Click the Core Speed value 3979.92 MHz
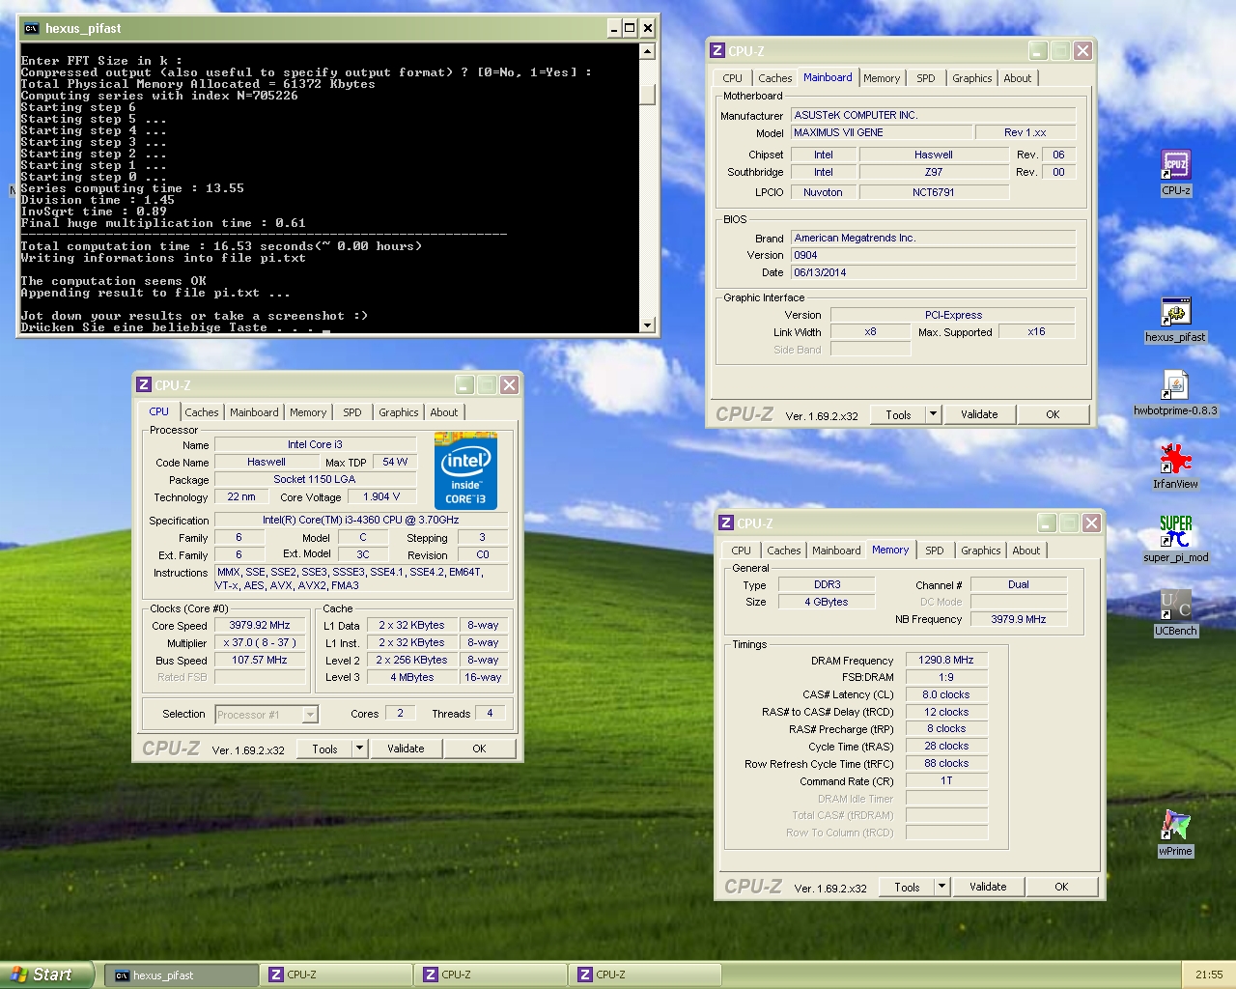Image resolution: width=1236 pixels, height=989 pixels. (x=260, y=626)
